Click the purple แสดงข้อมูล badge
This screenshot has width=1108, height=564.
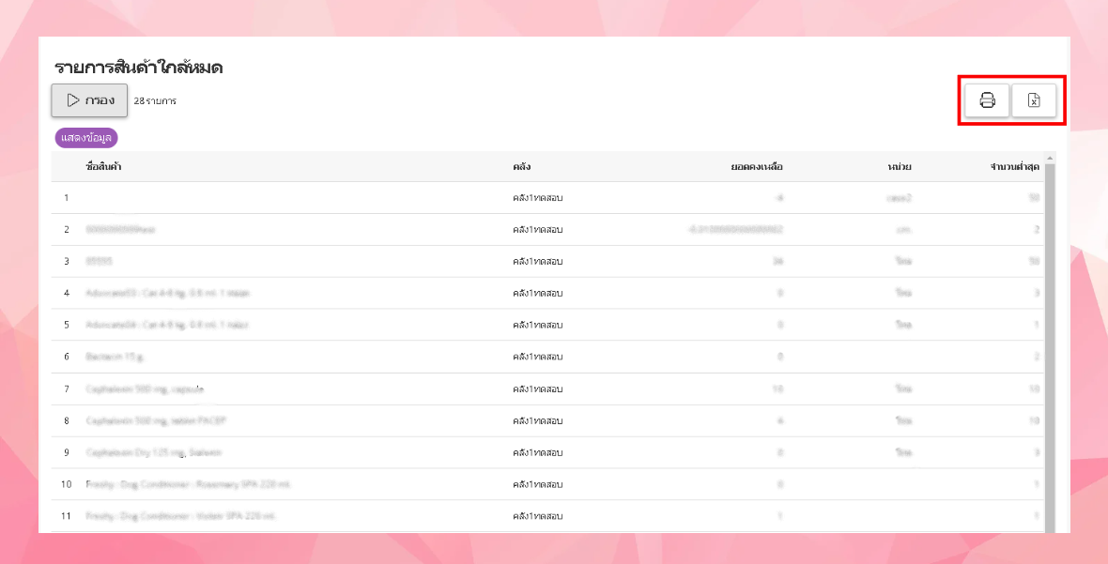pyautogui.click(x=86, y=138)
